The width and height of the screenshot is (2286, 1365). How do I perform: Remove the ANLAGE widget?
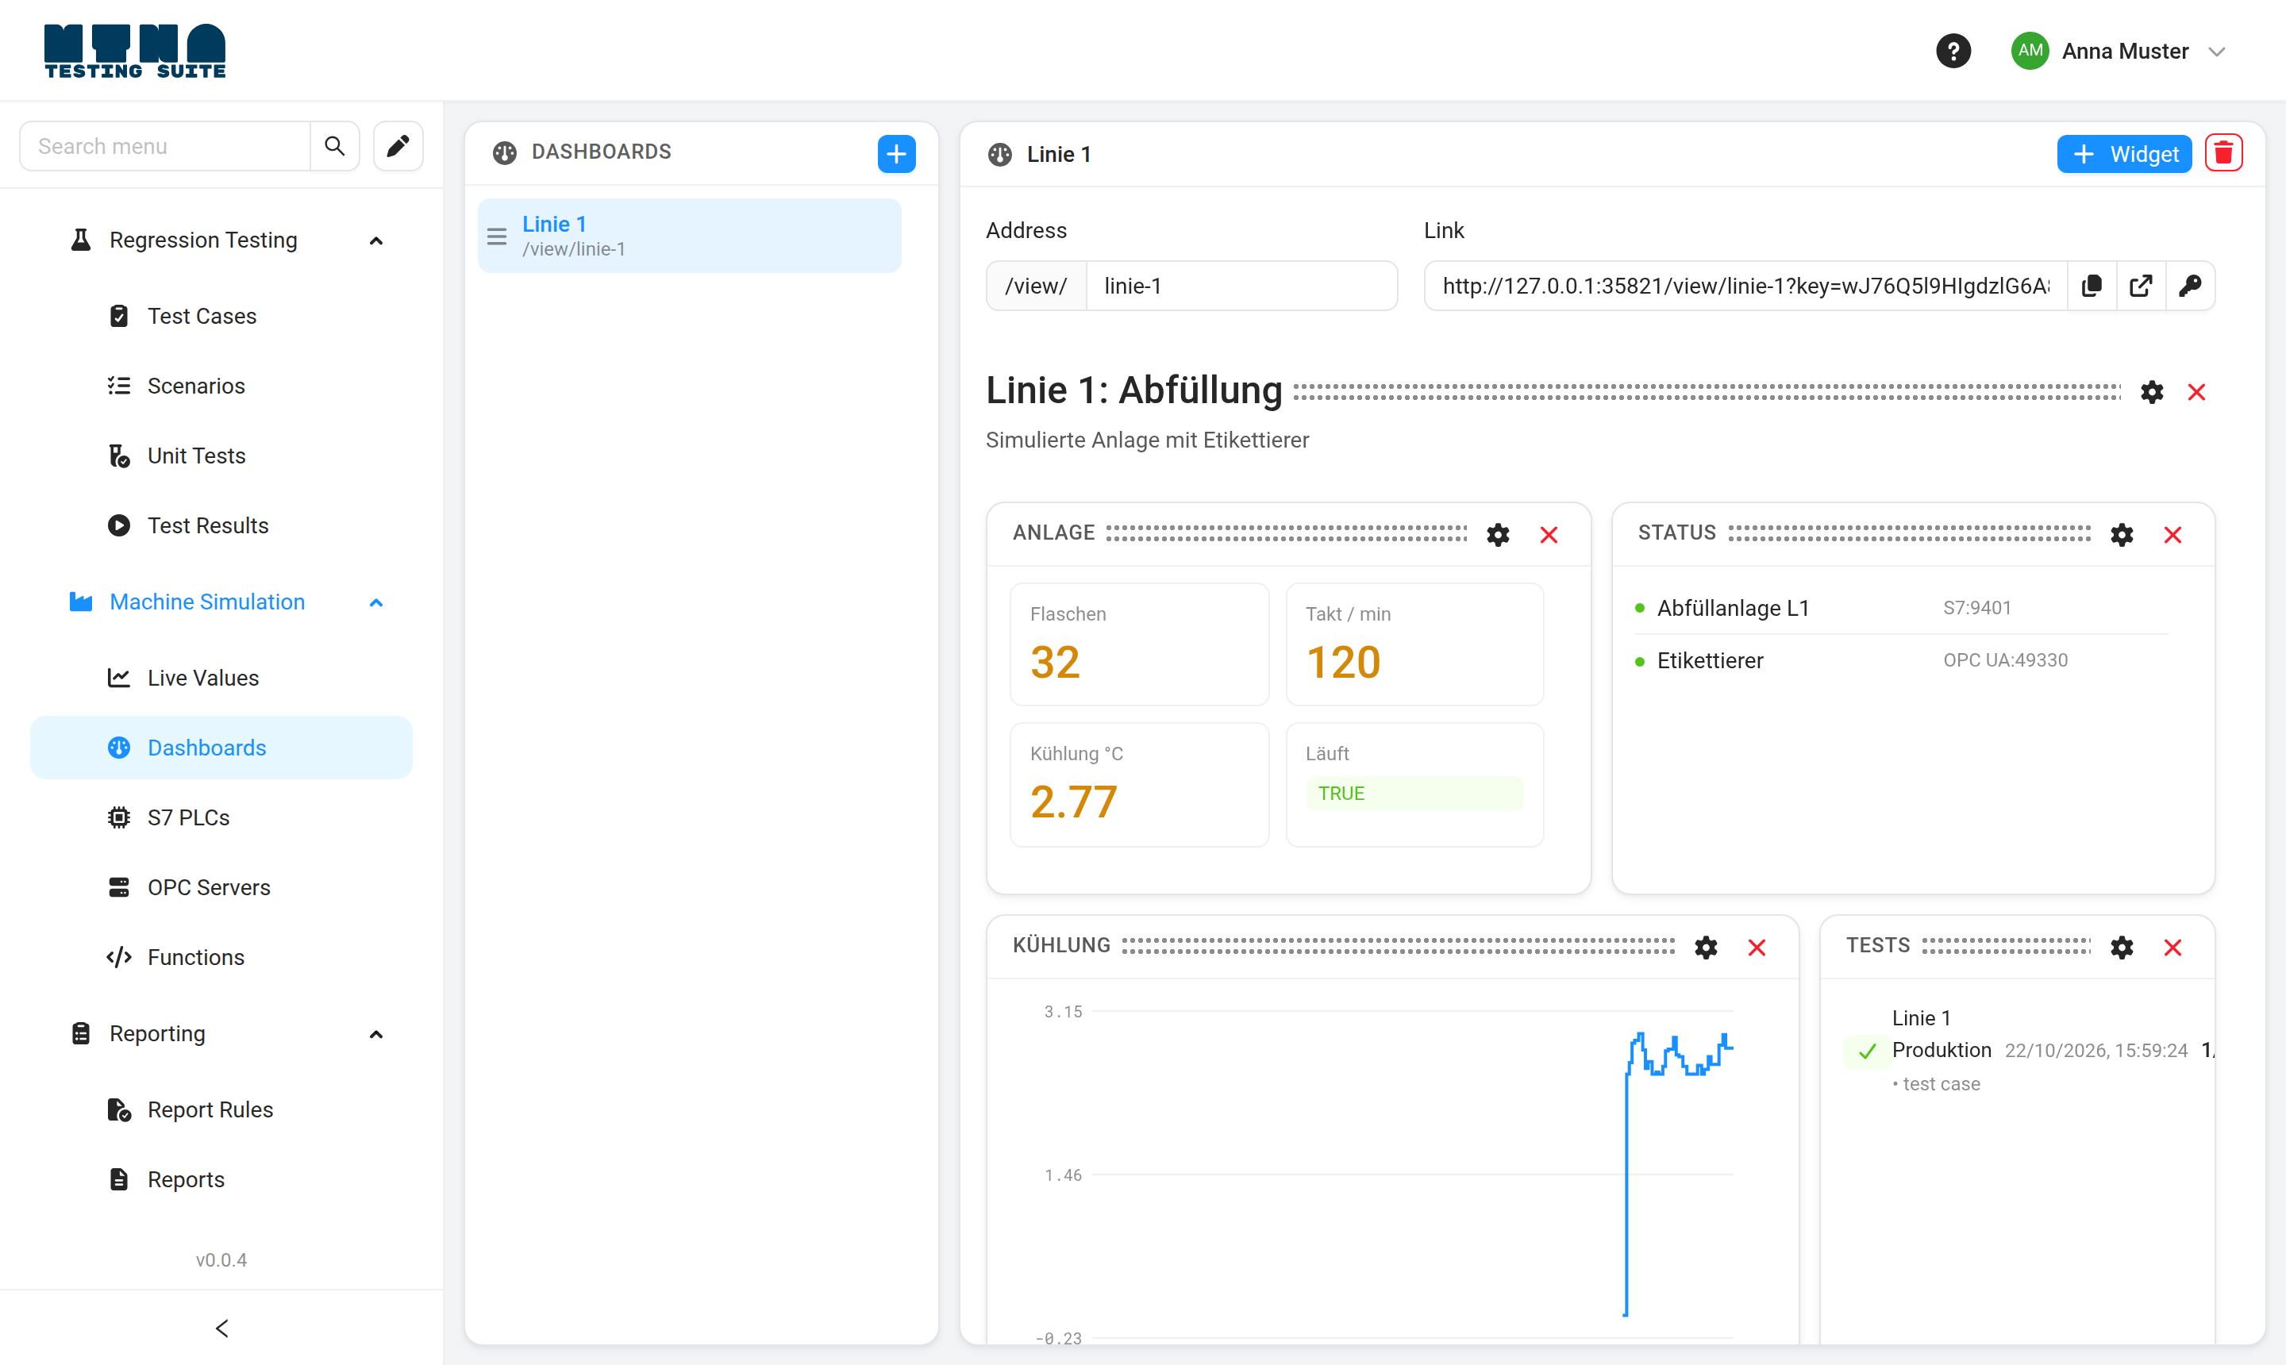pyautogui.click(x=1549, y=534)
